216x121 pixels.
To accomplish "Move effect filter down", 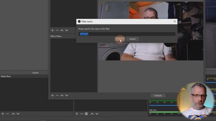I will click(x=67, y=95).
